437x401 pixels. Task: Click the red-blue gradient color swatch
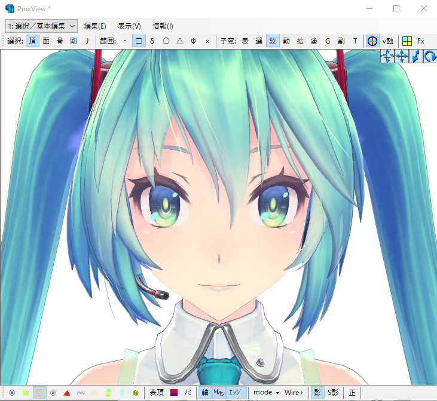(x=174, y=393)
